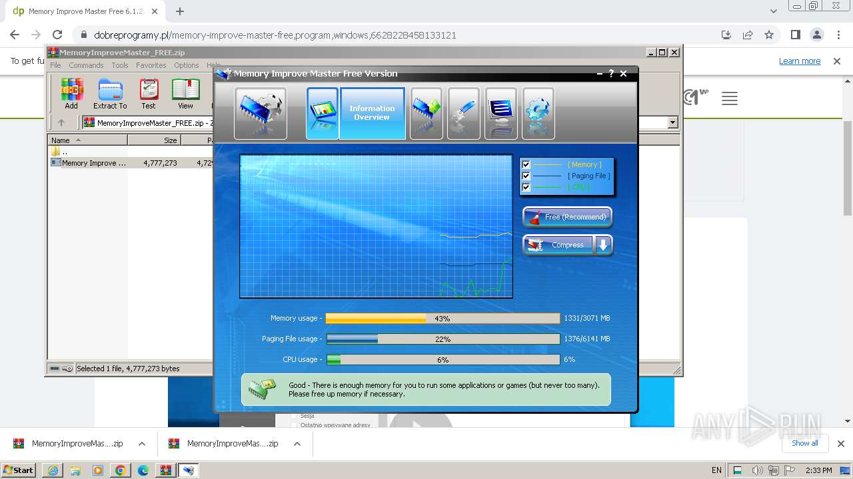The height and width of the screenshot is (479, 853).
Task: Expand the Compress button dropdown arrow
Action: tap(603, 245)
